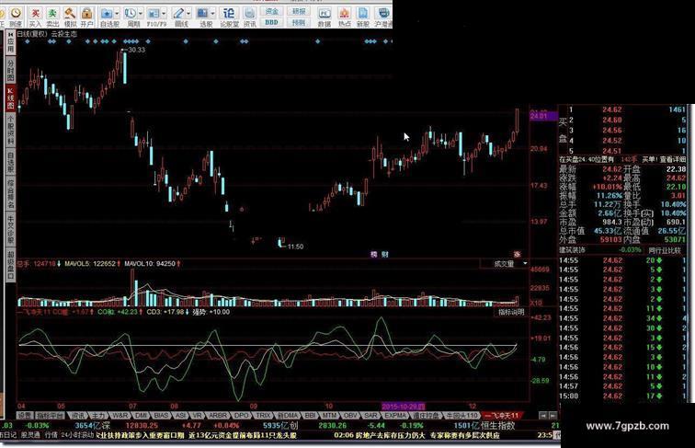Select the 一飞冲天11 indicator tab

(x=501, y=416)
